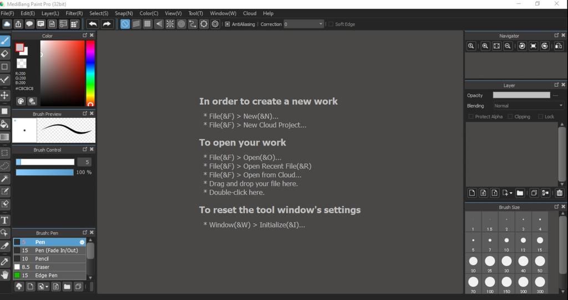Click the Layer Opacity bar
This screenshot has width=568, height=300.
[521, 95]
